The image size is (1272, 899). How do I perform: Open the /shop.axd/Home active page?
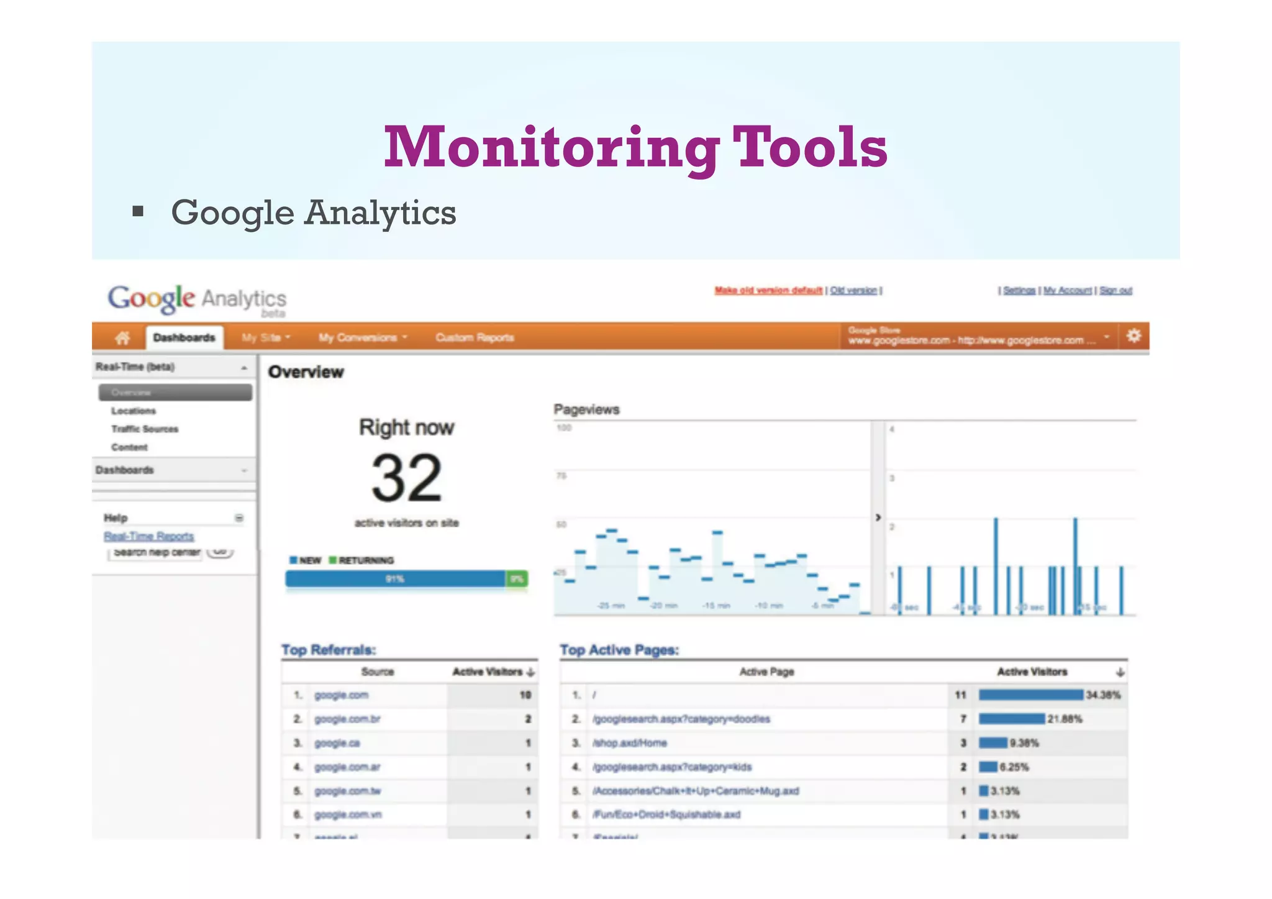pyautogui.click(x=630, y=743)
